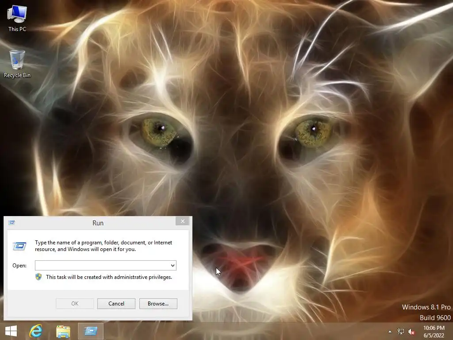Expand the Open history dropdown arrow
The image size is (453, 340).
pos(173,266)
